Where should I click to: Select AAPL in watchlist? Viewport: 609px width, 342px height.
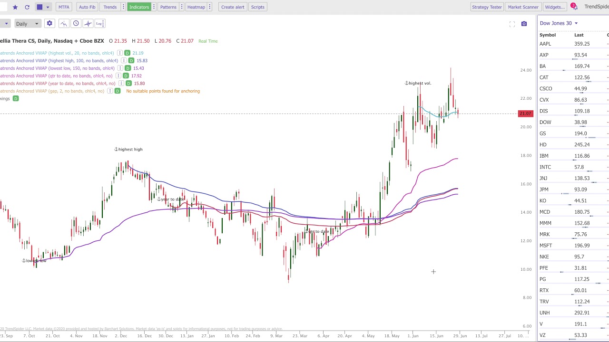[x=573, y=44]
